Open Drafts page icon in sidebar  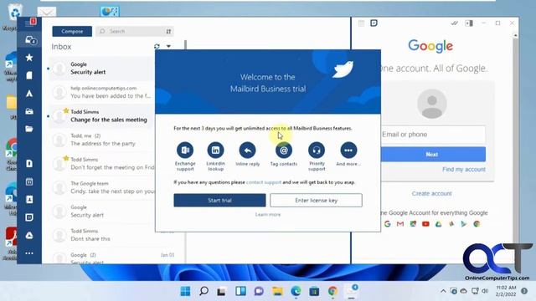(x=29, y=75)
